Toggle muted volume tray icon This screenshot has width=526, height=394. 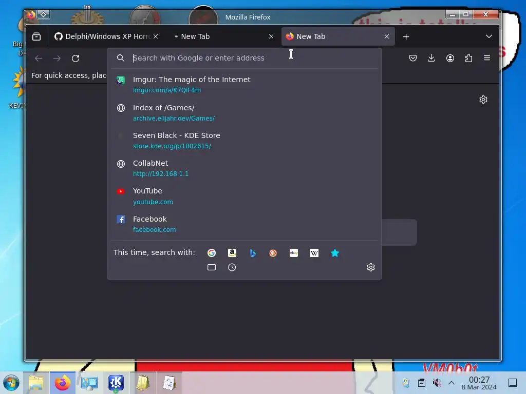[x=437, y=383]
